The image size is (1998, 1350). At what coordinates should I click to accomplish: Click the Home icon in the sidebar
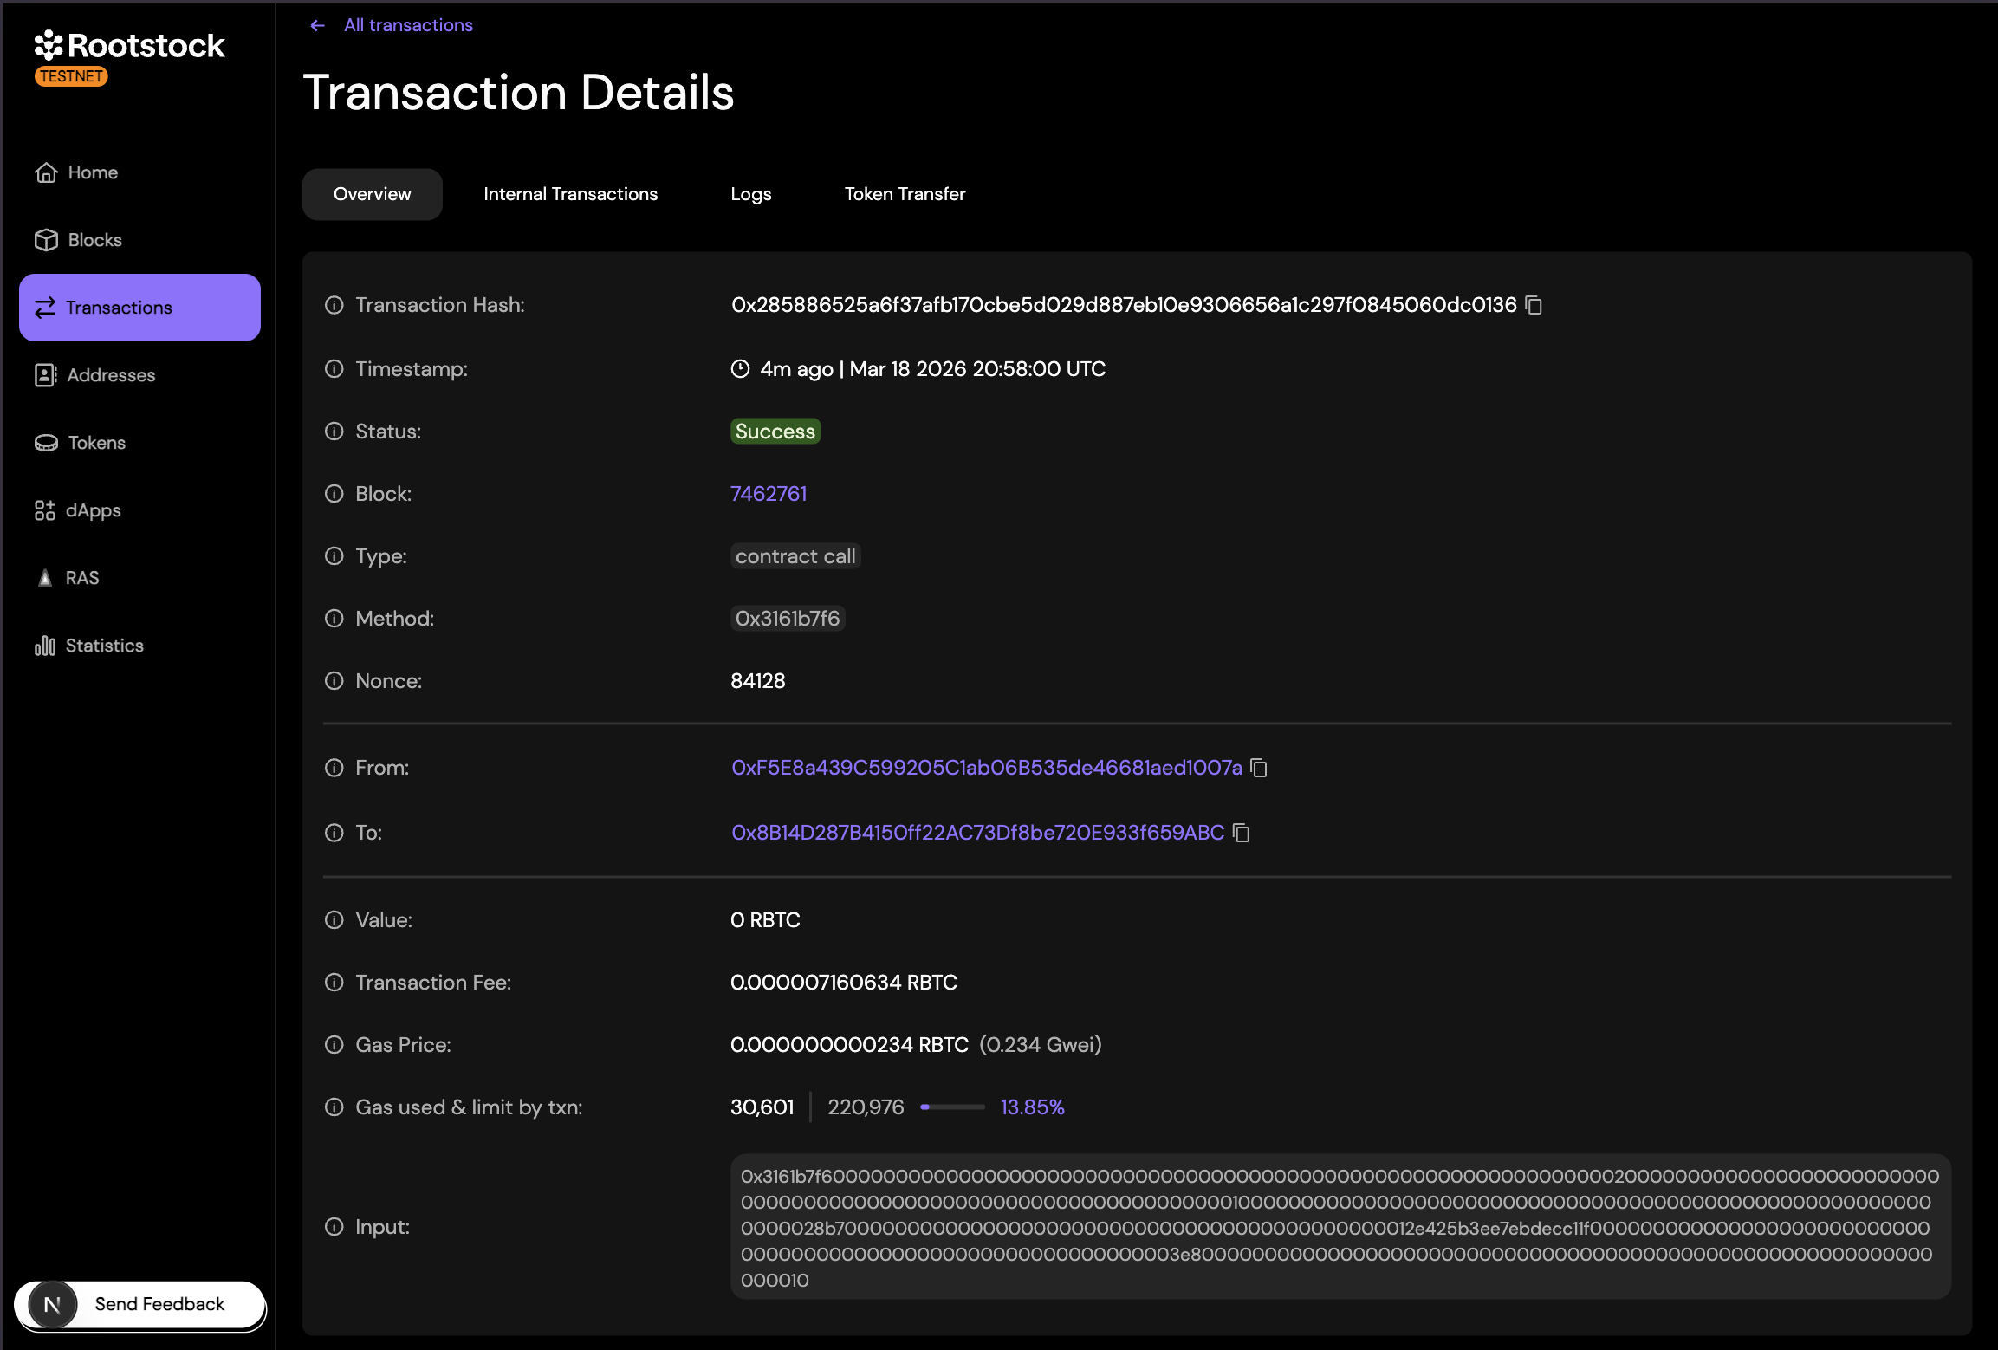click(47, 172)
